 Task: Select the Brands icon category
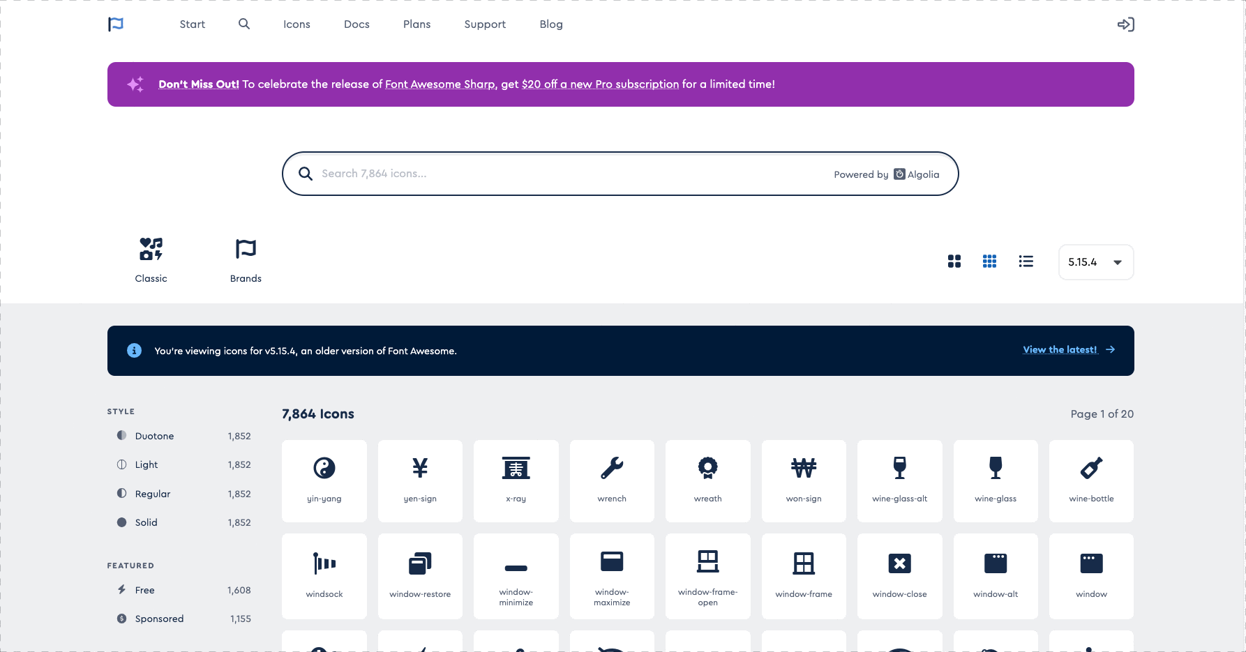coord(245,259)
